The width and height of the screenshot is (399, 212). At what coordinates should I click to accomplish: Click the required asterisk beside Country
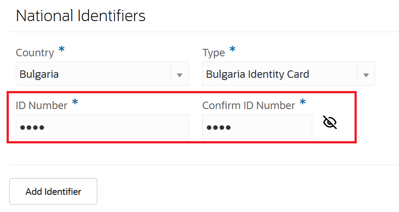62,50
